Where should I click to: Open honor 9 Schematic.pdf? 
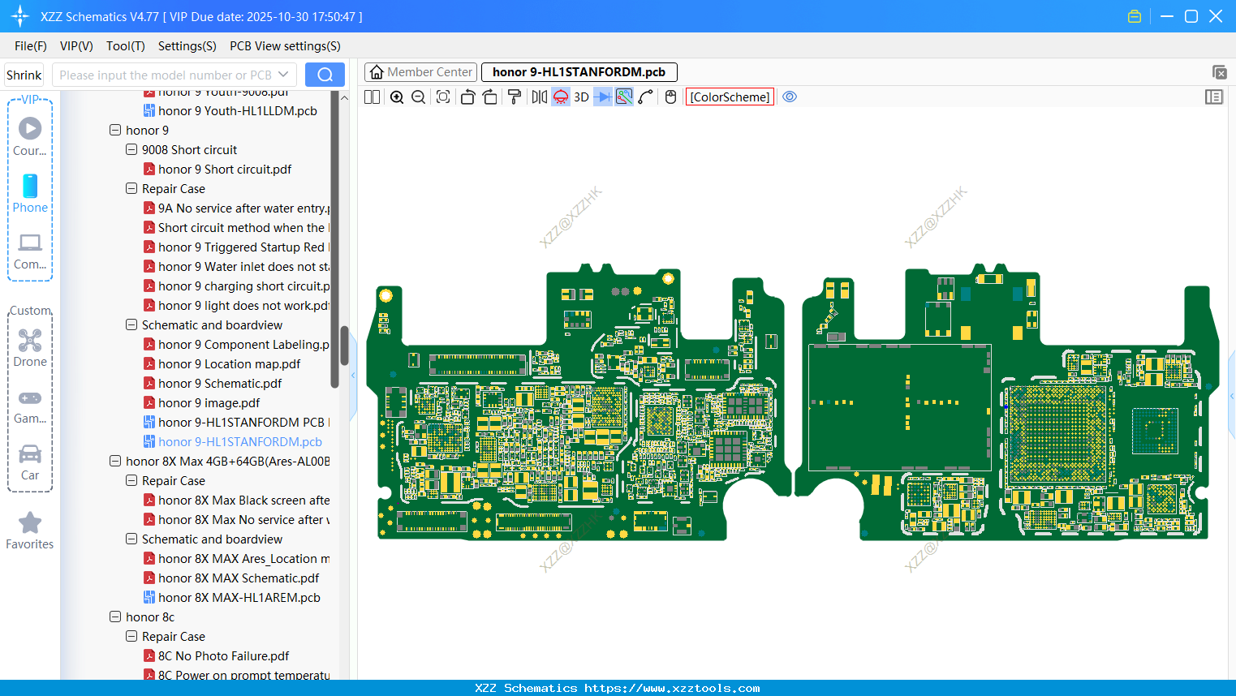coord(220,383)
